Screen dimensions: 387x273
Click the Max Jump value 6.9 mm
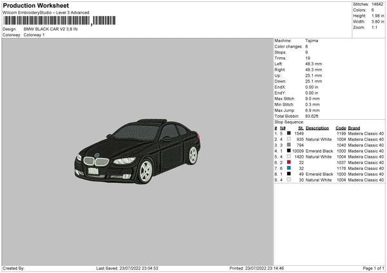(312, 110)
